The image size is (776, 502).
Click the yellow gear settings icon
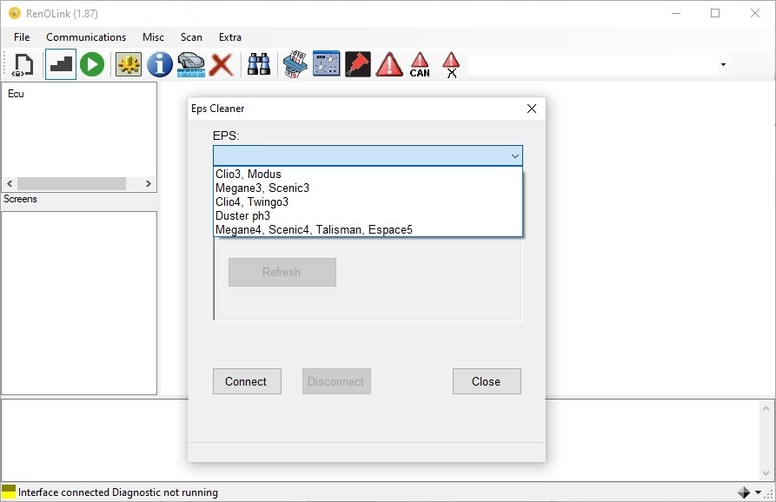[129, 64]
